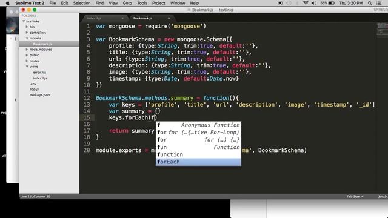Expand the routes folder
Image resolution: width=388 pixels, height=218 pixels.
(x=27, y=61)
